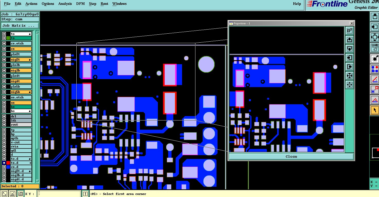Toggle the checkbox for layer ts.d

pyautogui.click(x=4, y=163)
